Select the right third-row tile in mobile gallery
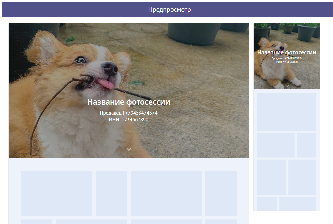333x224 pixels. pos(302,177)
